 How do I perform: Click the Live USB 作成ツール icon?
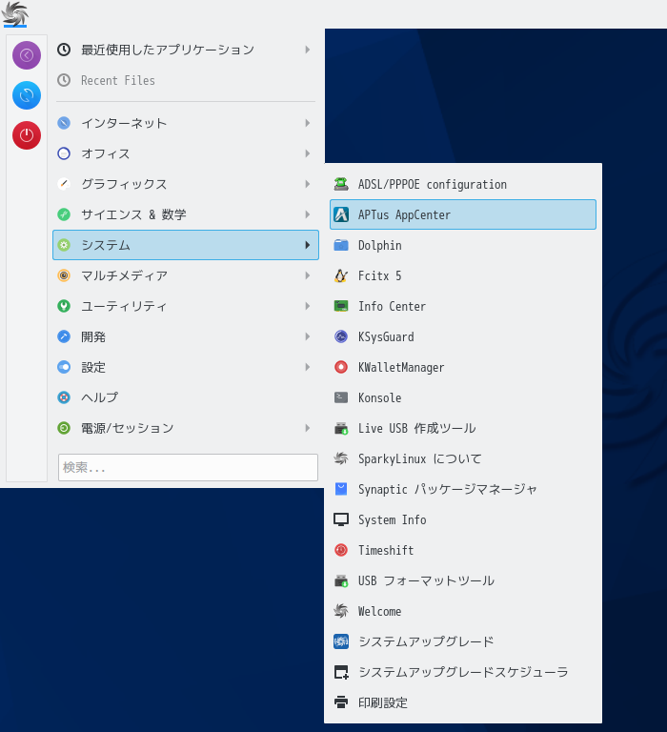[x=341, y=428]
